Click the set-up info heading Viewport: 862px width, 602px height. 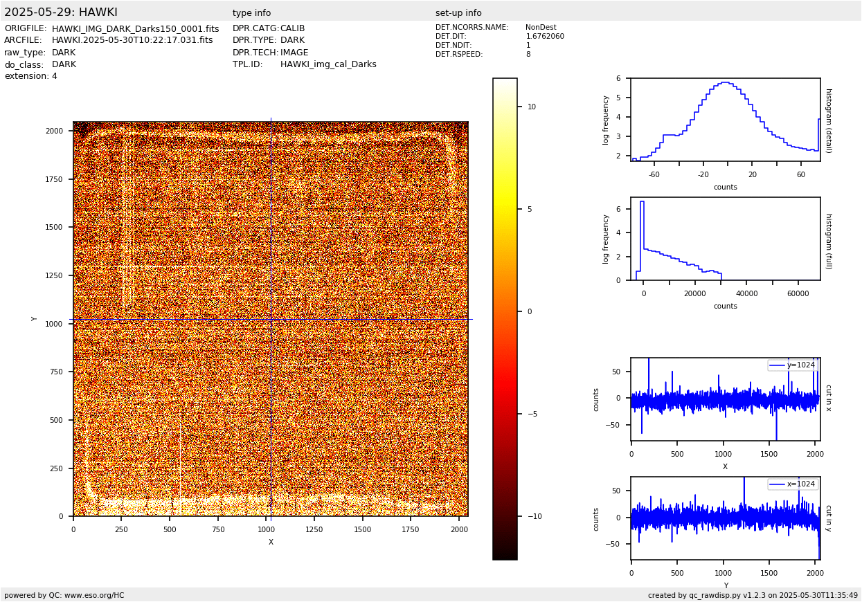(458, 13)
